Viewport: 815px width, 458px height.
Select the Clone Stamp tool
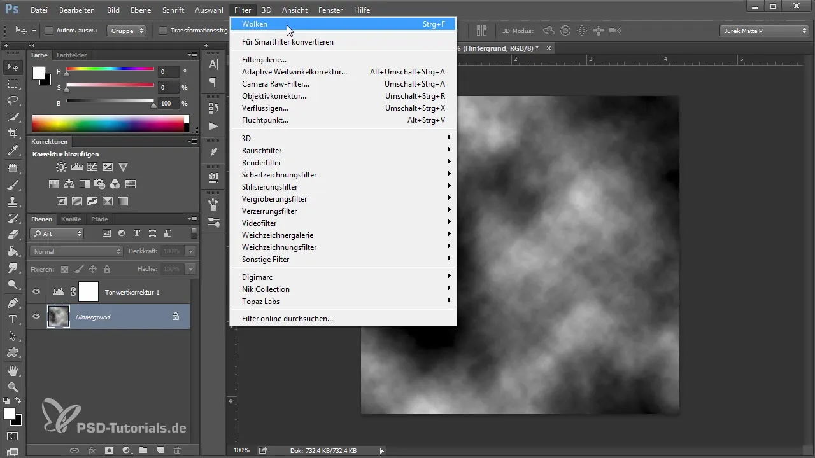[x=13, y=202]
